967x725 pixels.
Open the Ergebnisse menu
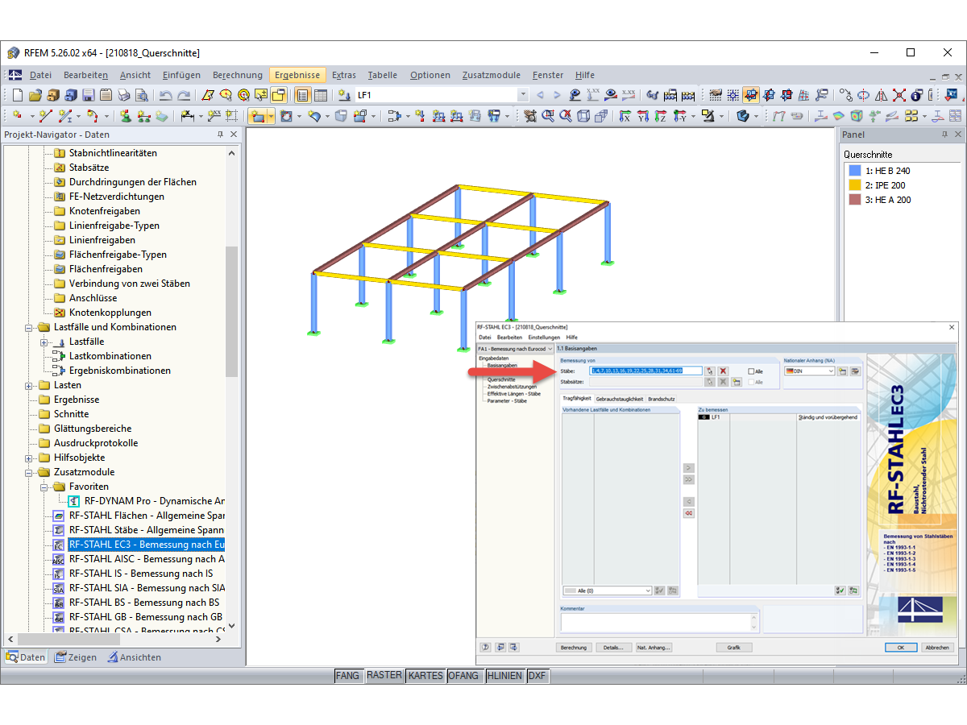click(x=297, y=73)
